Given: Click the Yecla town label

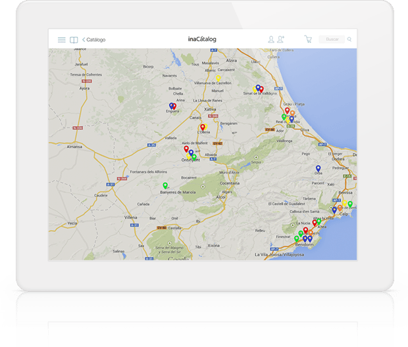Looking at the screenshot, I should click(x=72, y=223).
